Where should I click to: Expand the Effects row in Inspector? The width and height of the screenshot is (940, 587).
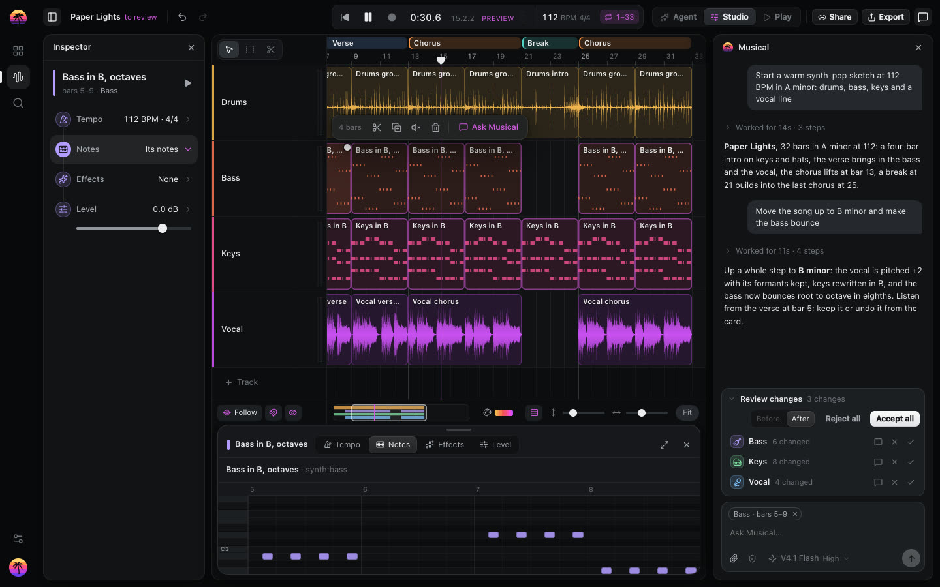(124, 179)
